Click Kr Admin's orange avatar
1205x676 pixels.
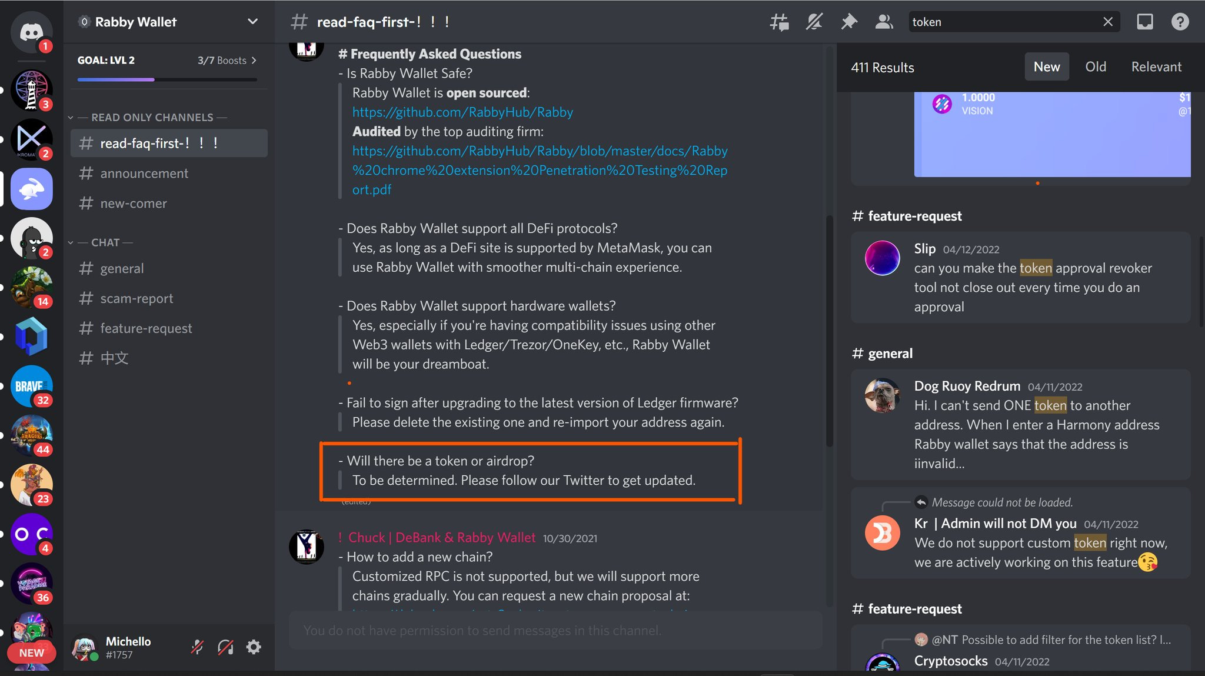(x=882, y=533)
